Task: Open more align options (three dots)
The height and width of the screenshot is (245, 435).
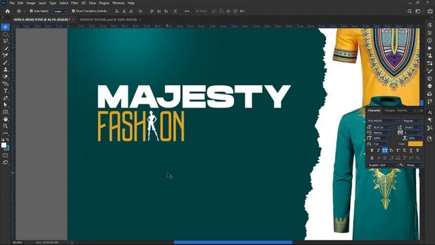Action: (187, 11)
